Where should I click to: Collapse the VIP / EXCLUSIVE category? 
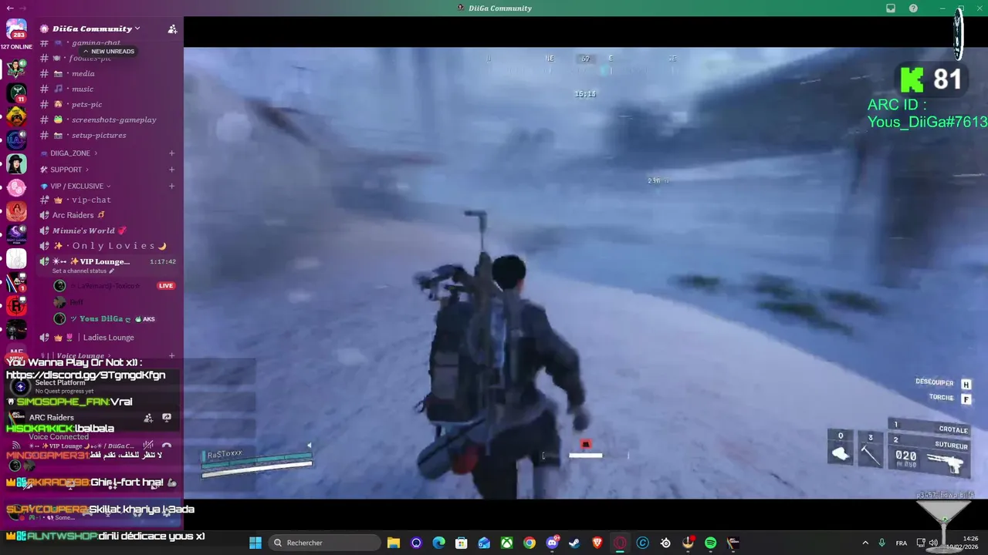click(76, 186)
